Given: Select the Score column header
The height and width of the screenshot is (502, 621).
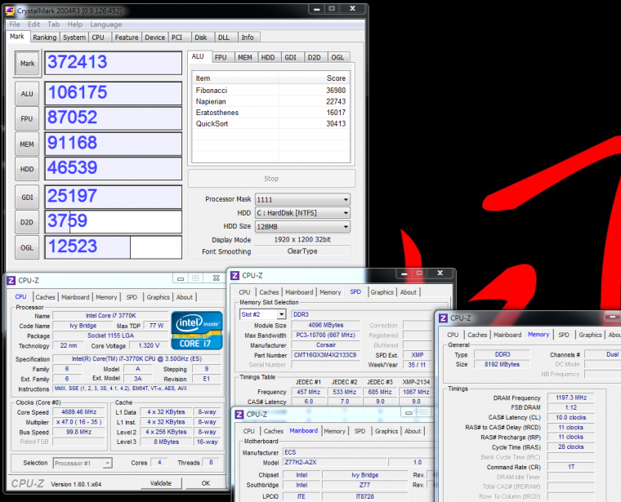Looking at the screenshot, I should (336, 78).
